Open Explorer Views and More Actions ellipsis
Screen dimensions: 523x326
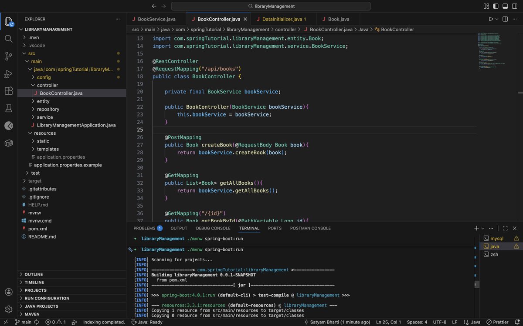click(x=118, y=19)
